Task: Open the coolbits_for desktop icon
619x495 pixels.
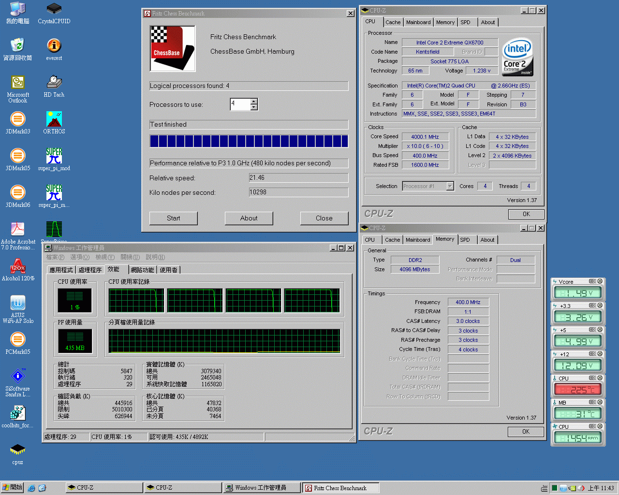Action: tap(18, 417)
